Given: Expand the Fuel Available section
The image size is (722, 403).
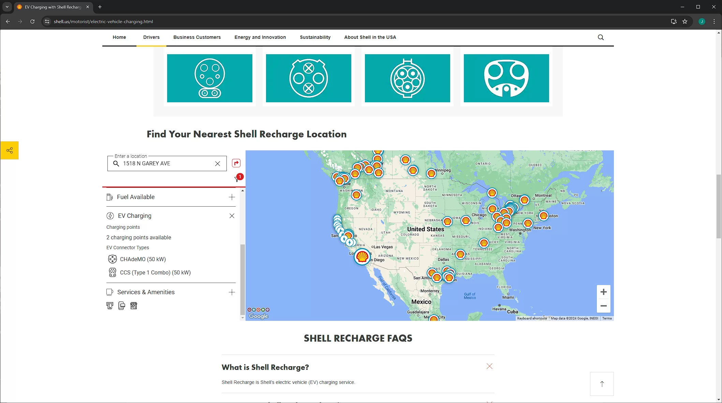Looking at the screenshot, I should pyautogui.click(x=232, y=197).
